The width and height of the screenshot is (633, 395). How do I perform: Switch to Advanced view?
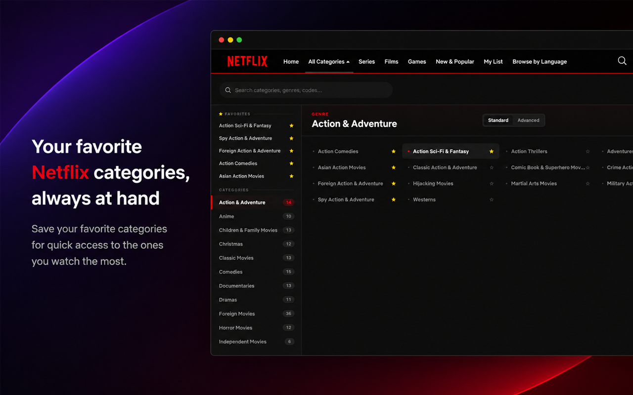click(528, 120)
